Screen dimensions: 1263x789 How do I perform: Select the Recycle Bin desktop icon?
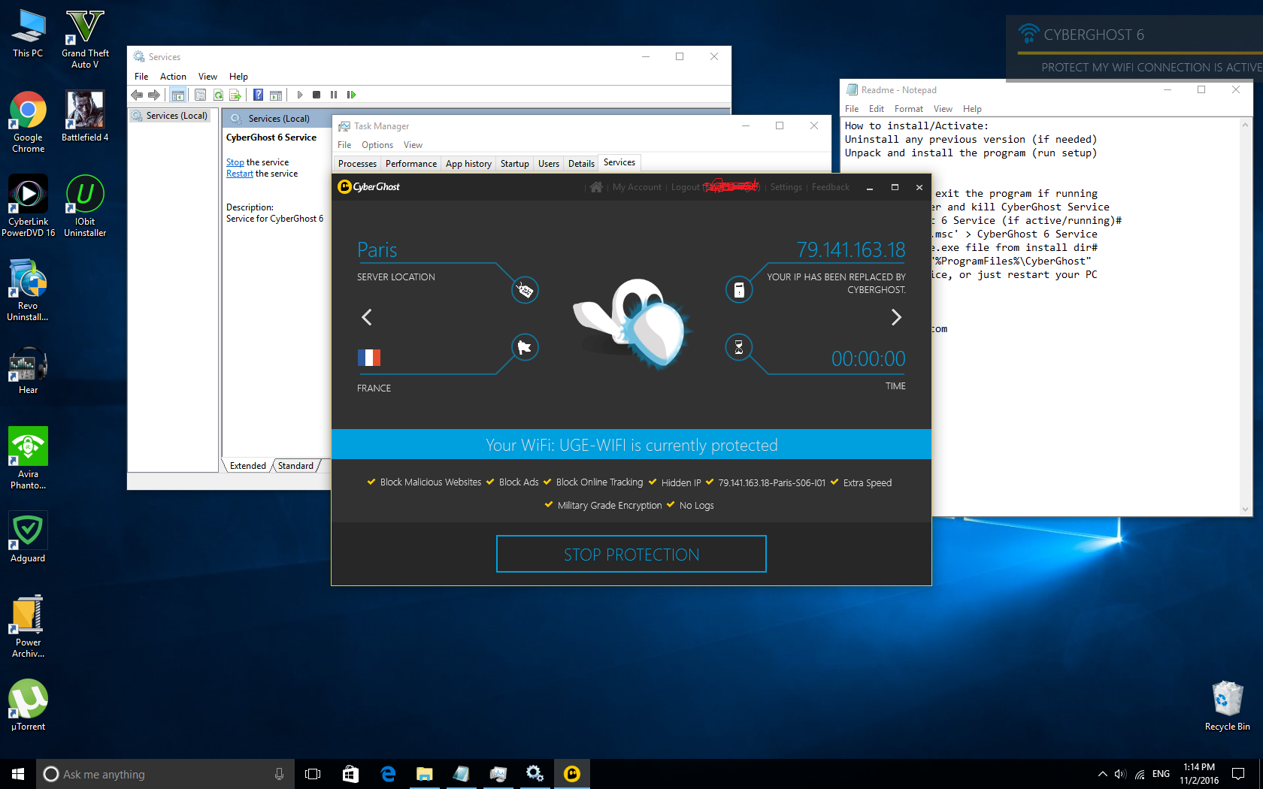pyautogui.click(x=1227, y=706)
